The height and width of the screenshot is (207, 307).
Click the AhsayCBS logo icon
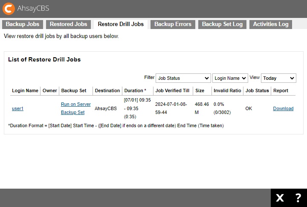point(9,9)
